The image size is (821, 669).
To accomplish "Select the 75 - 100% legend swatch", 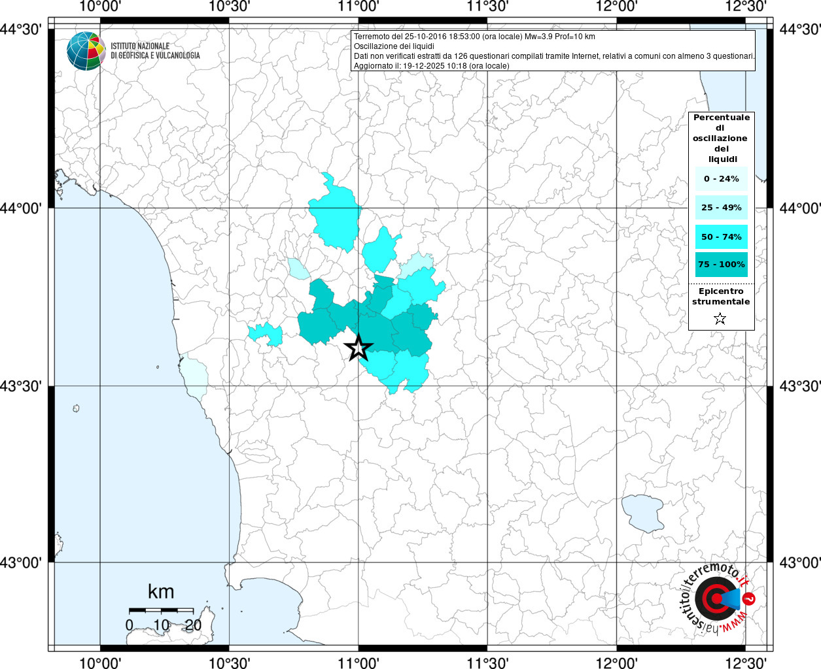I will pyautogui.click(x=721, y=265).
